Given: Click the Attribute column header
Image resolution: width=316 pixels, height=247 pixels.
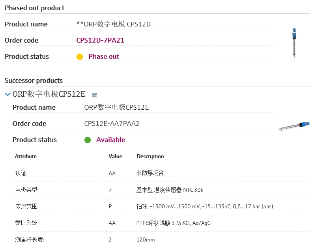Looking at the screenshot, I should point(26,157).
